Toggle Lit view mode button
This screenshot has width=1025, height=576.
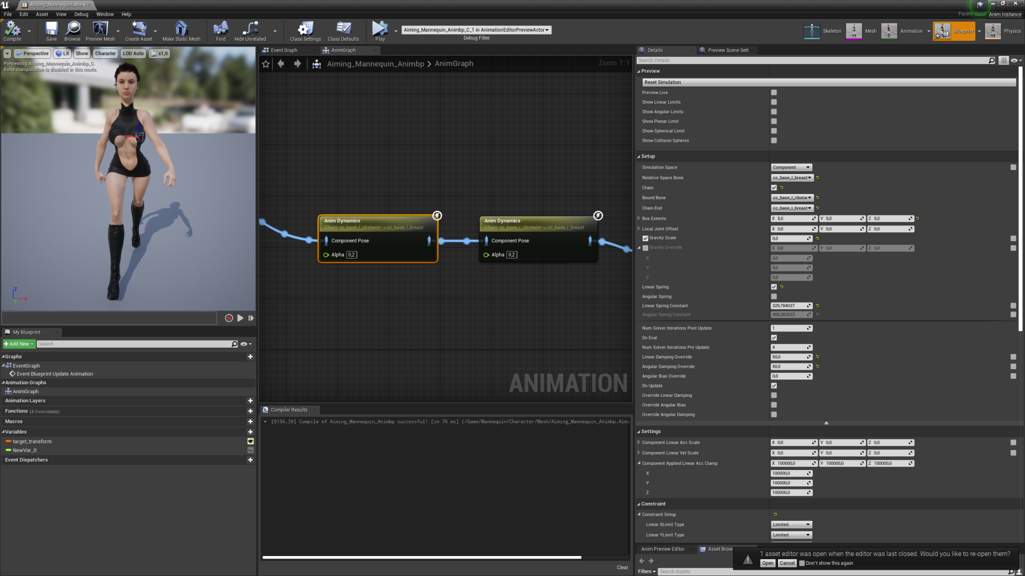(x=63, y=53)
